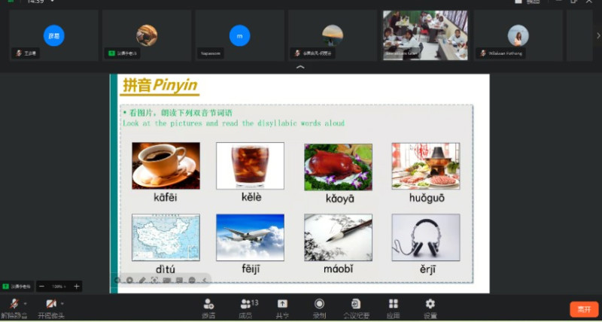602x322 pixels.
Task: Click the pen tool in slide annotation bar
Action: click(x=142, y=280)
